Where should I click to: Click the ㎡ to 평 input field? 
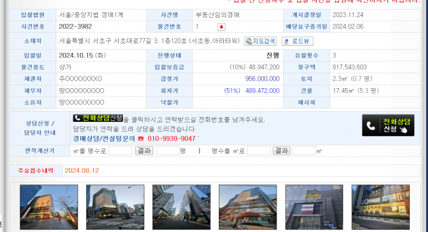(x=120, y=151)
